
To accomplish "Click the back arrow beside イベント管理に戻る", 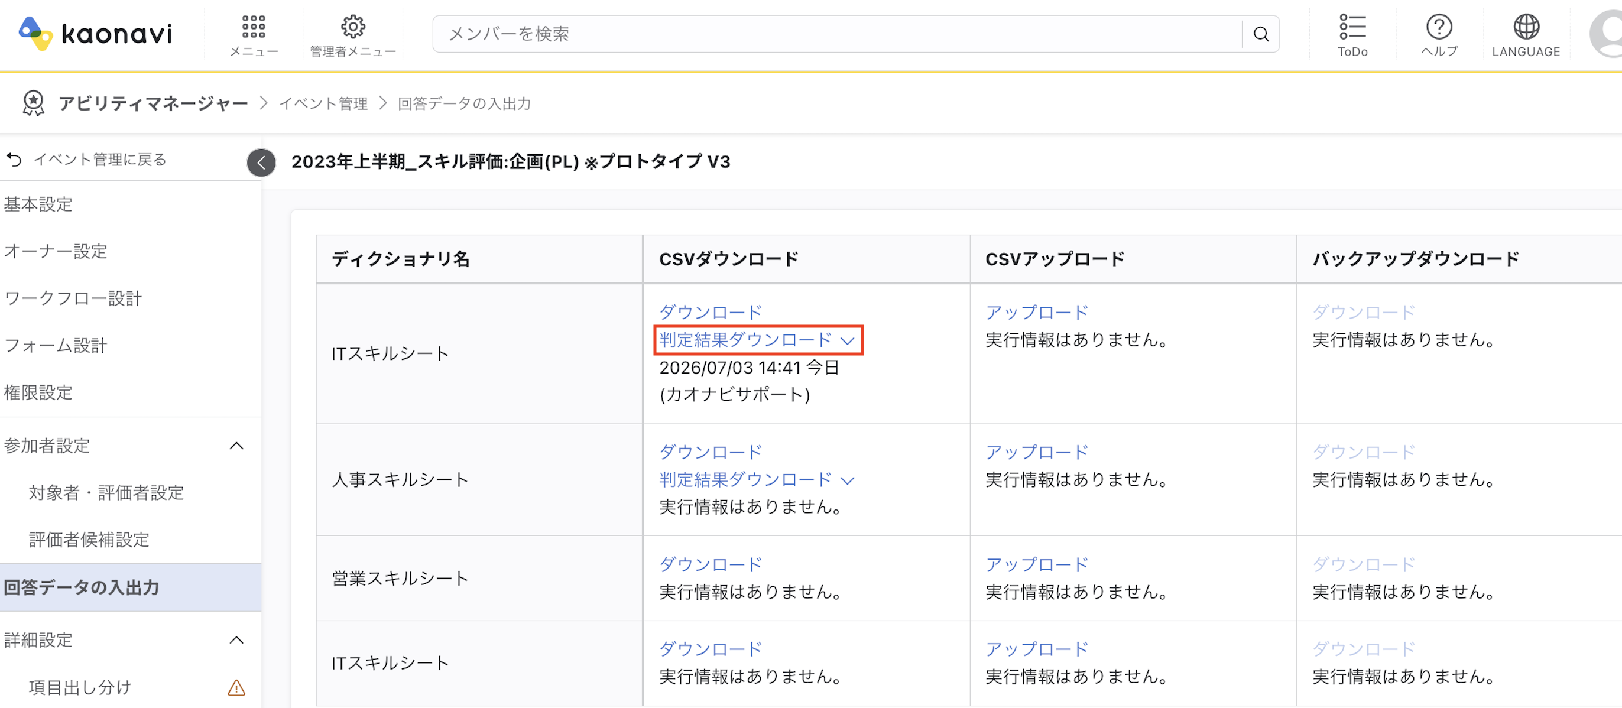I will [14, 160].
